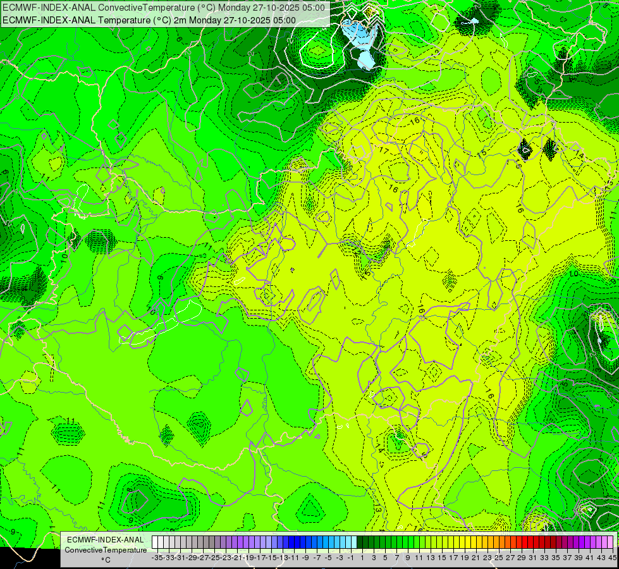Click legend scale value '43'

(x=601, y=558)
